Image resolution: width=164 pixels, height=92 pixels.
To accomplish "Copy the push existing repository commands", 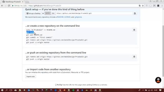I will (x=134, y=57).
